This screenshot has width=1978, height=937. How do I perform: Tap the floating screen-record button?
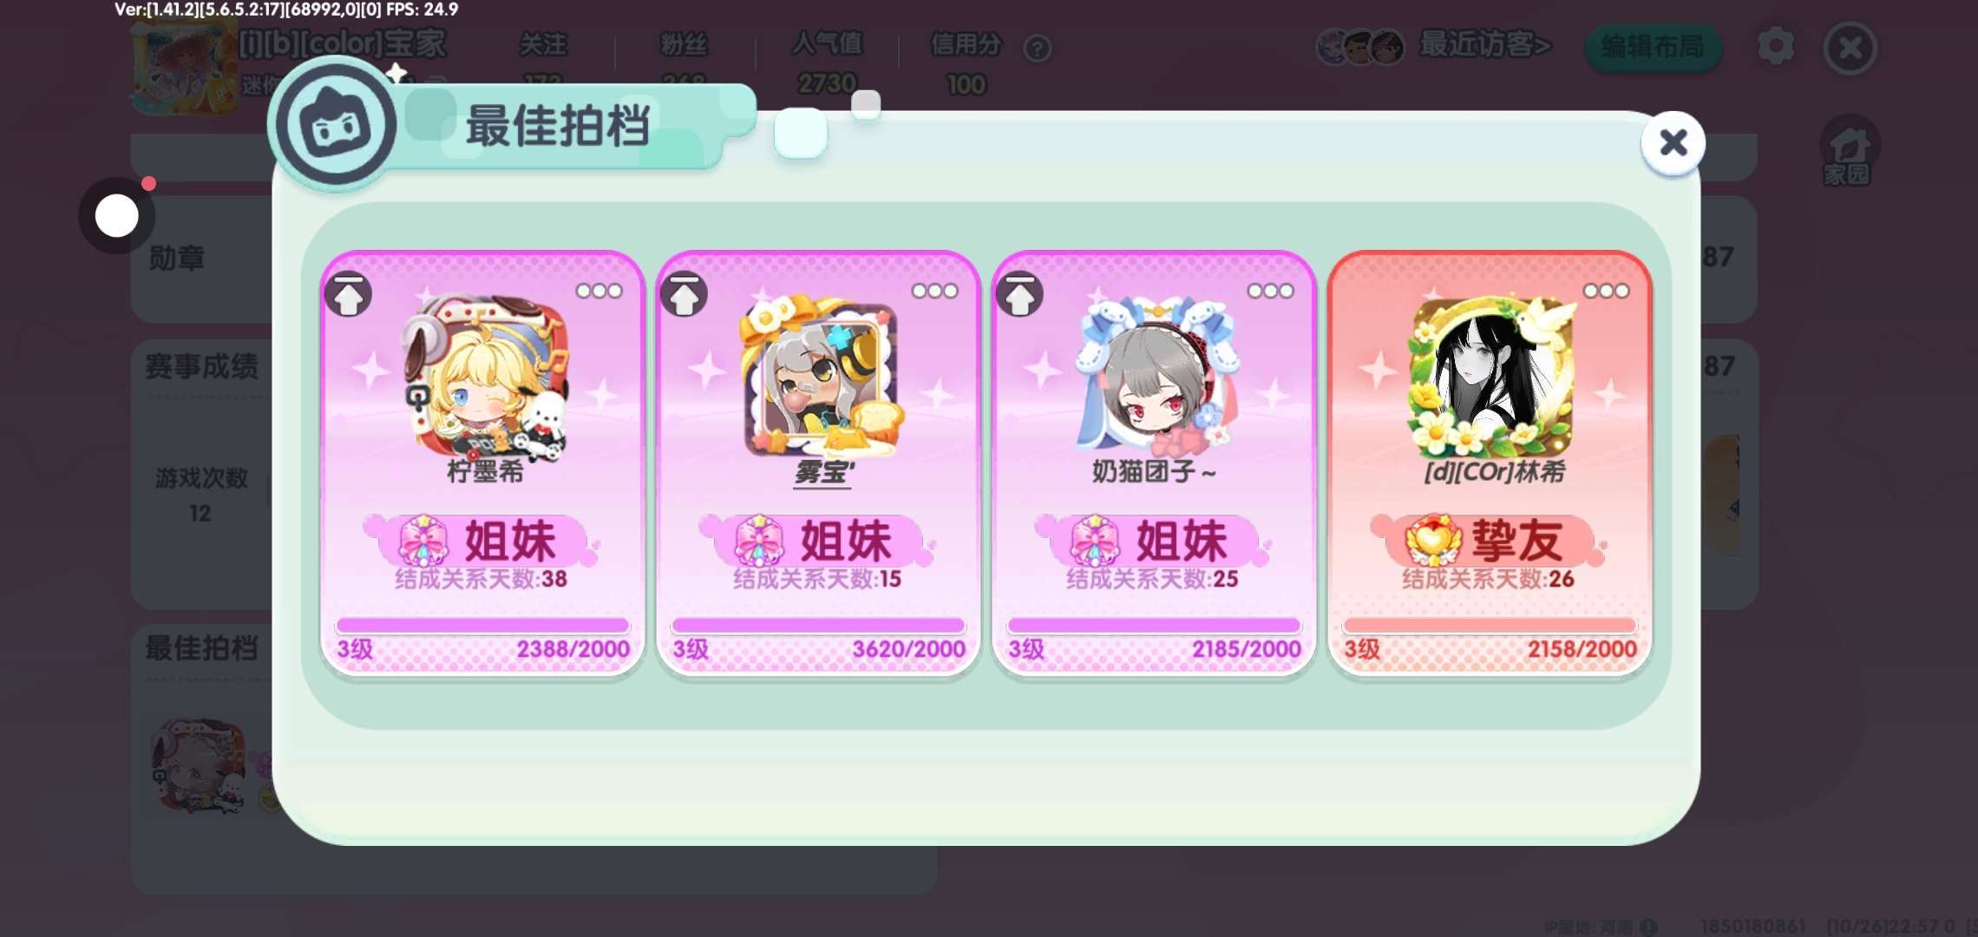pyautogui.click(x=117, y=216)
